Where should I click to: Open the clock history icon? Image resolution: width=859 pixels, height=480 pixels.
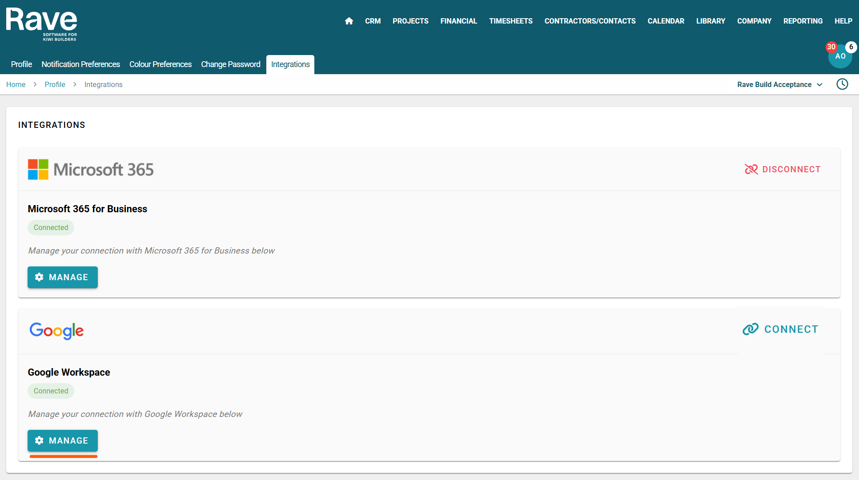tap(842, 84)
